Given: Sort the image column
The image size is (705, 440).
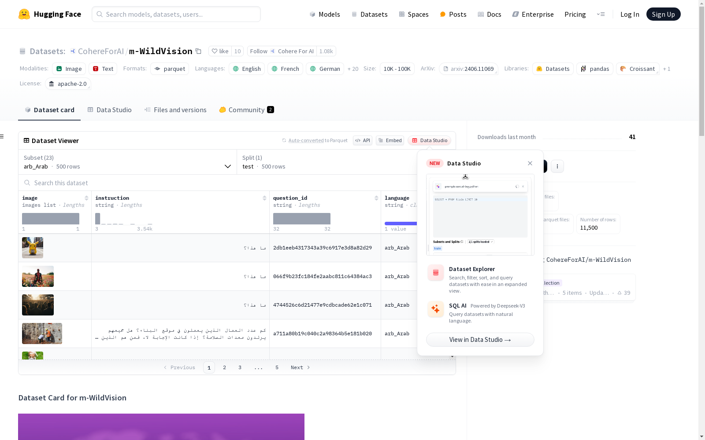Looking at the screenshot, I should tap(86, 198).
